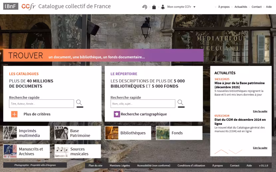This screenshot has width=276, height=172.
Task: Click news up arrow chevron
Action: pyautogui.click(x=221, y=152)
